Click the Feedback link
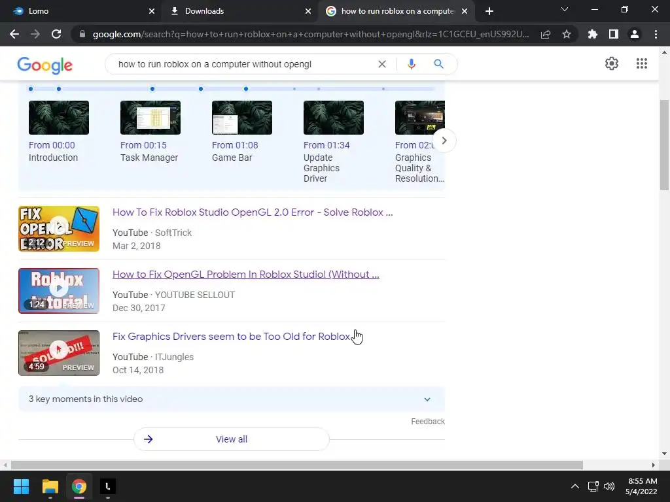670x502 pixels. pyautogui.click(x=428, y=422)
